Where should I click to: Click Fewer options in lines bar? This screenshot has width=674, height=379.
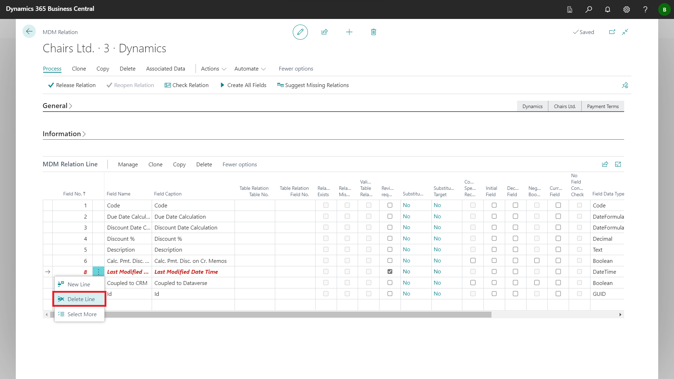[239, 165]
